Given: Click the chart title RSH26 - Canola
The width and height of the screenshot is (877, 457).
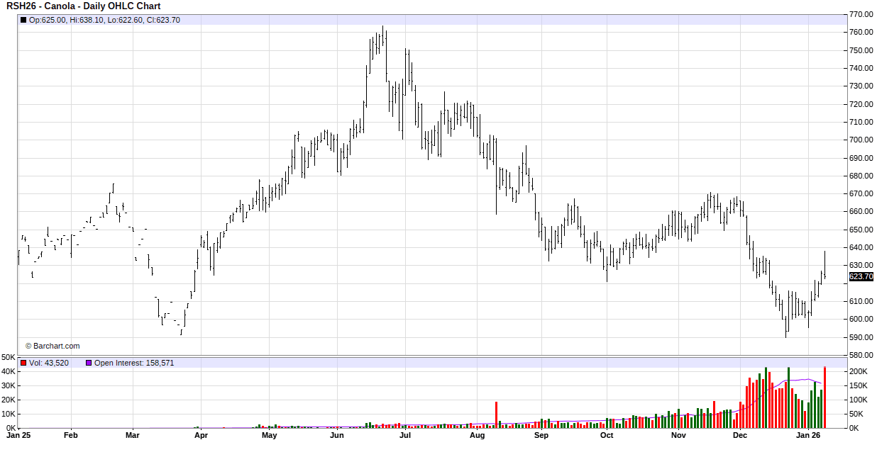Looking at the screenshot, I should pyautogui.click(x=84, y=6).
